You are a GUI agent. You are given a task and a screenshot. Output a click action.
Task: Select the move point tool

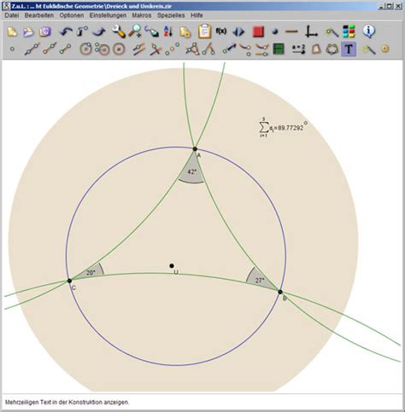(x=230, y=49)
